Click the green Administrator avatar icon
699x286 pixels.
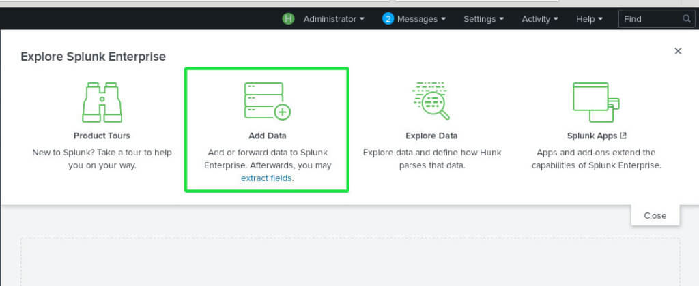tap(288, 19)
